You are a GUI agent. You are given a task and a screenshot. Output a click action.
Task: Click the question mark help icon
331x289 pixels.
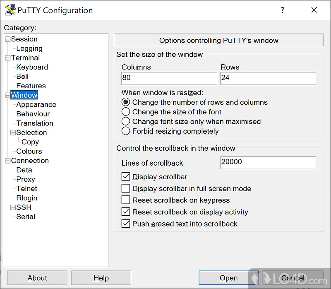(x=283, y=10)
